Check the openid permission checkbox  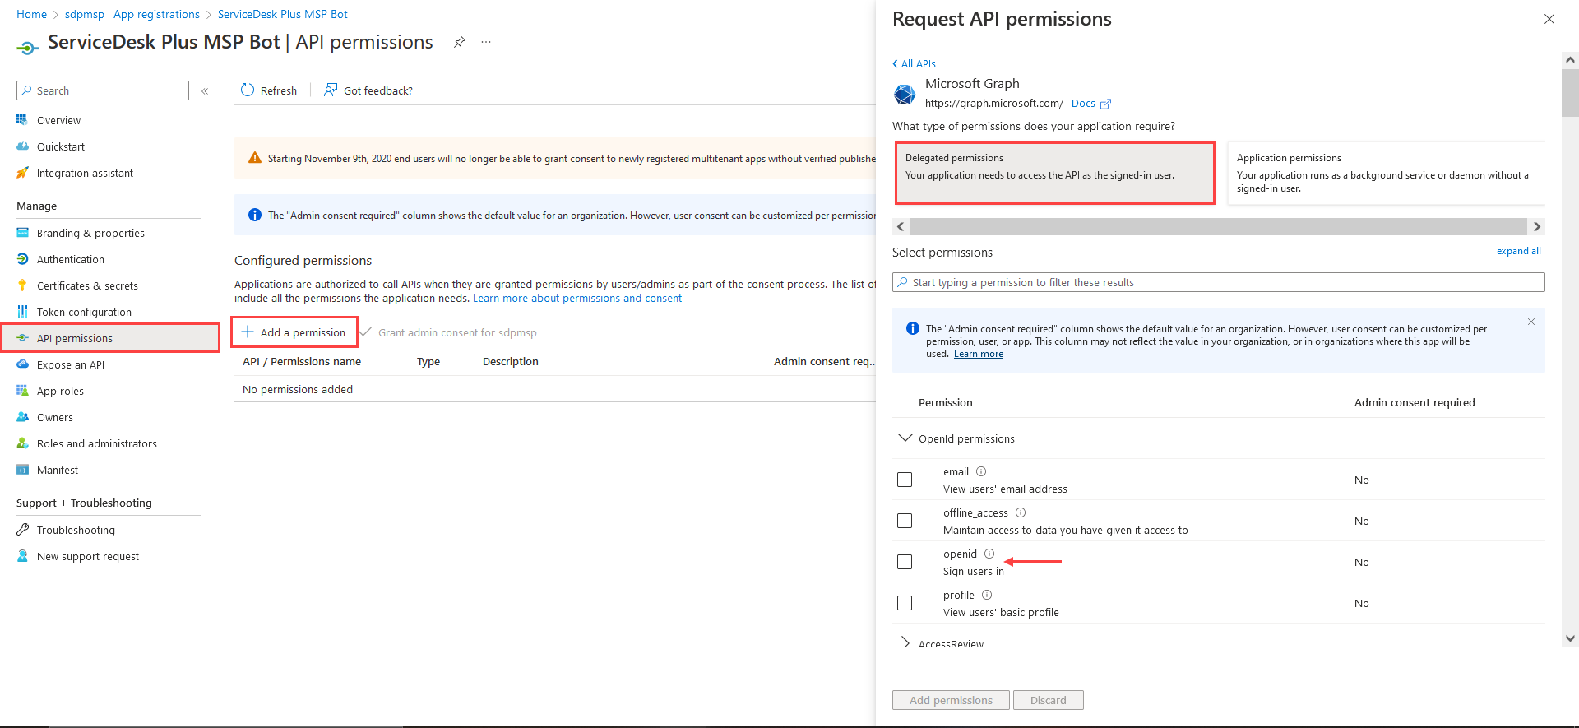coord(905,562)
